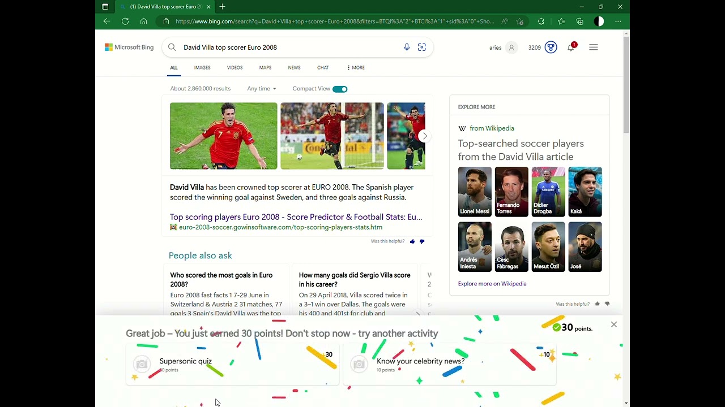Select the Mesut Özil player card

point(548,246)
